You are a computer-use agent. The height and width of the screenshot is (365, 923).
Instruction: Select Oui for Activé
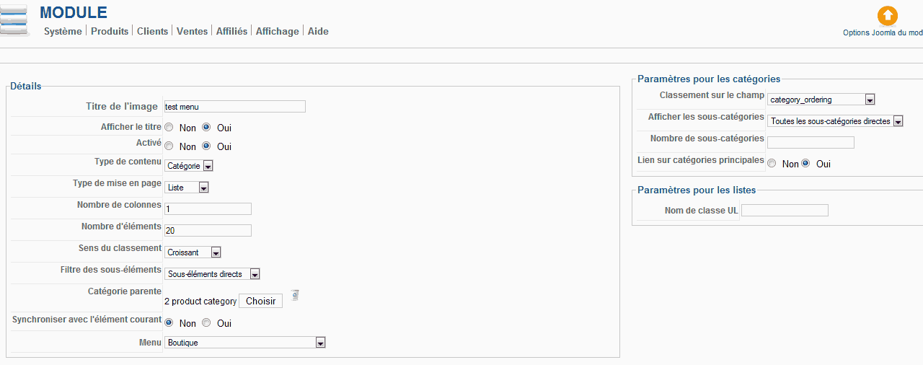[x=206, y=146]
